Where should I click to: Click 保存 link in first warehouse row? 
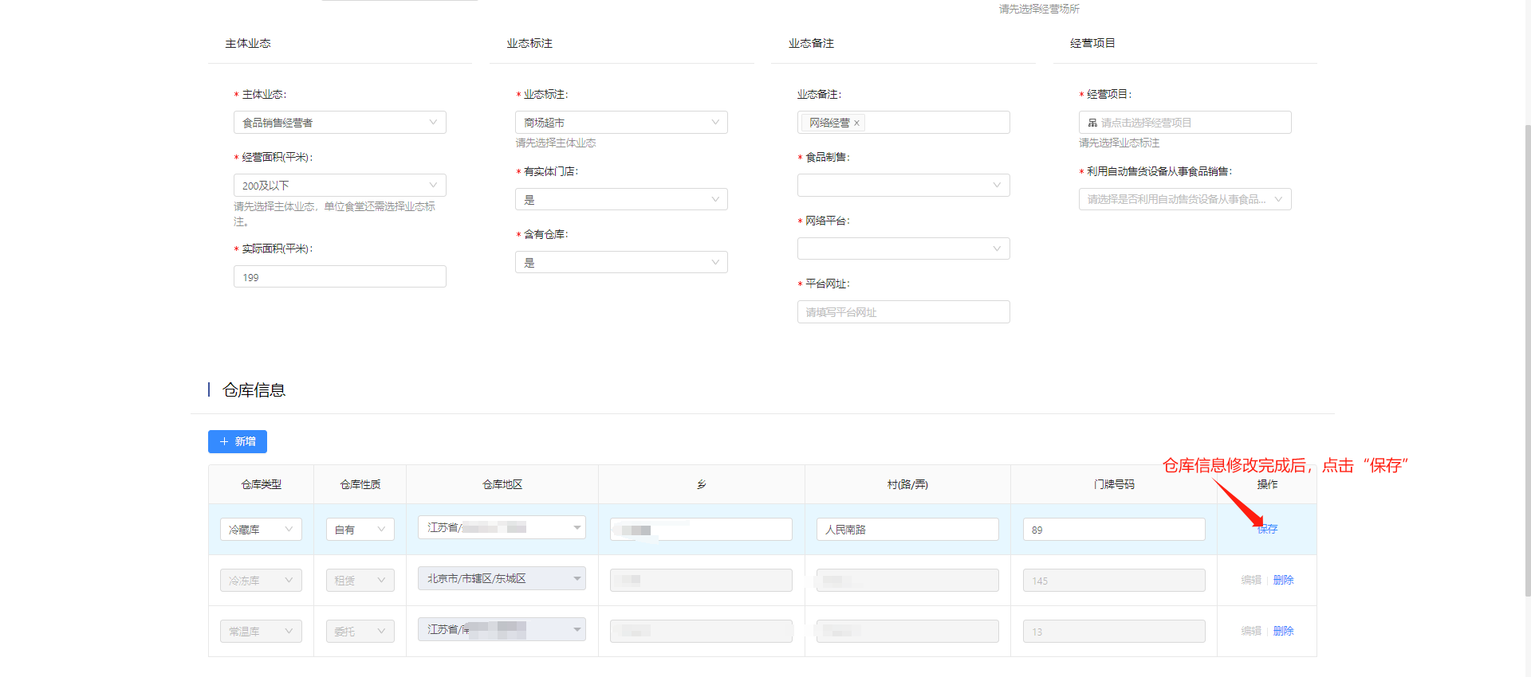(x=1267, y=529)
